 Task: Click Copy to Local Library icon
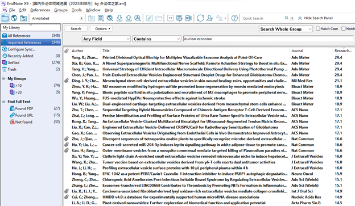tap(92, 18)
